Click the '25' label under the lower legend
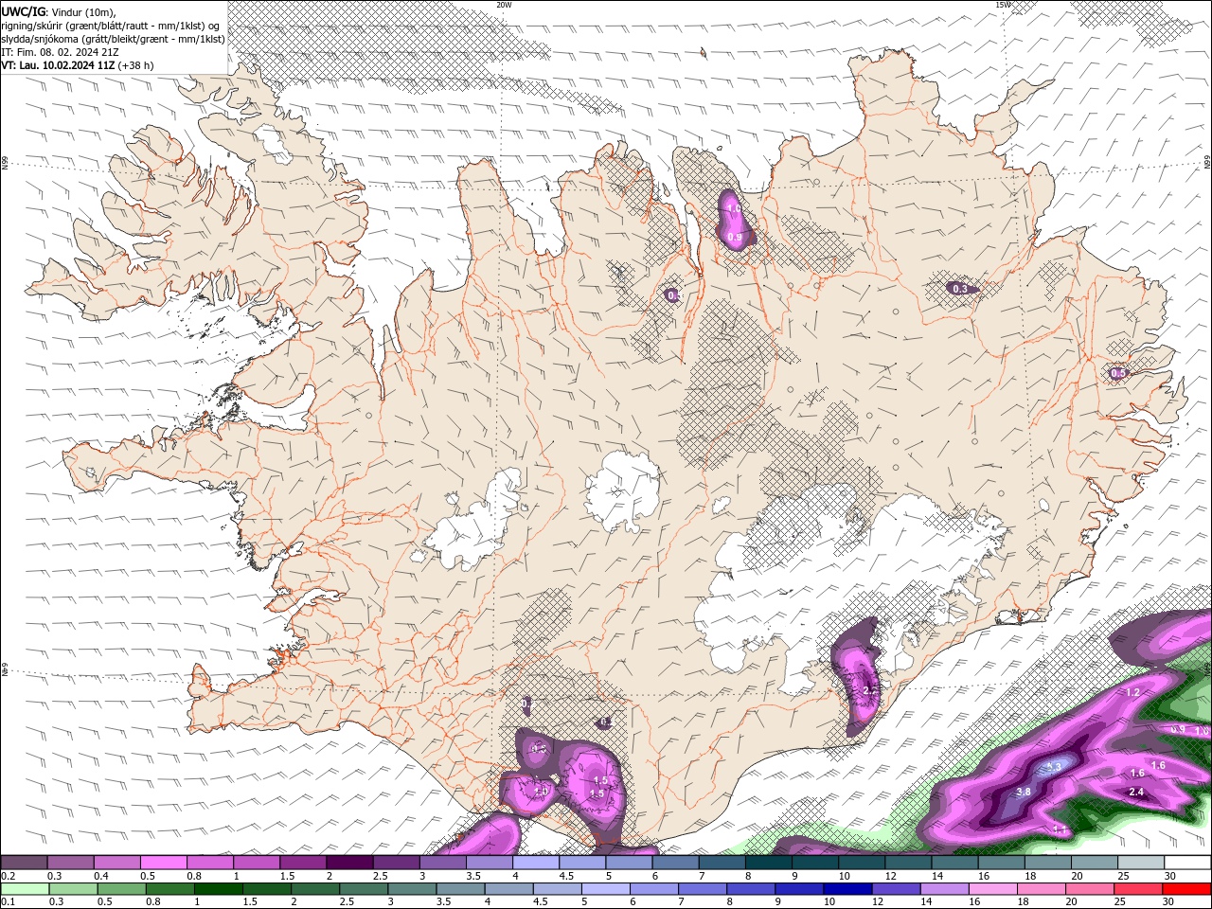Image resolution: width=1212 pixels, height=909 pixels. tap(1121, 902)
